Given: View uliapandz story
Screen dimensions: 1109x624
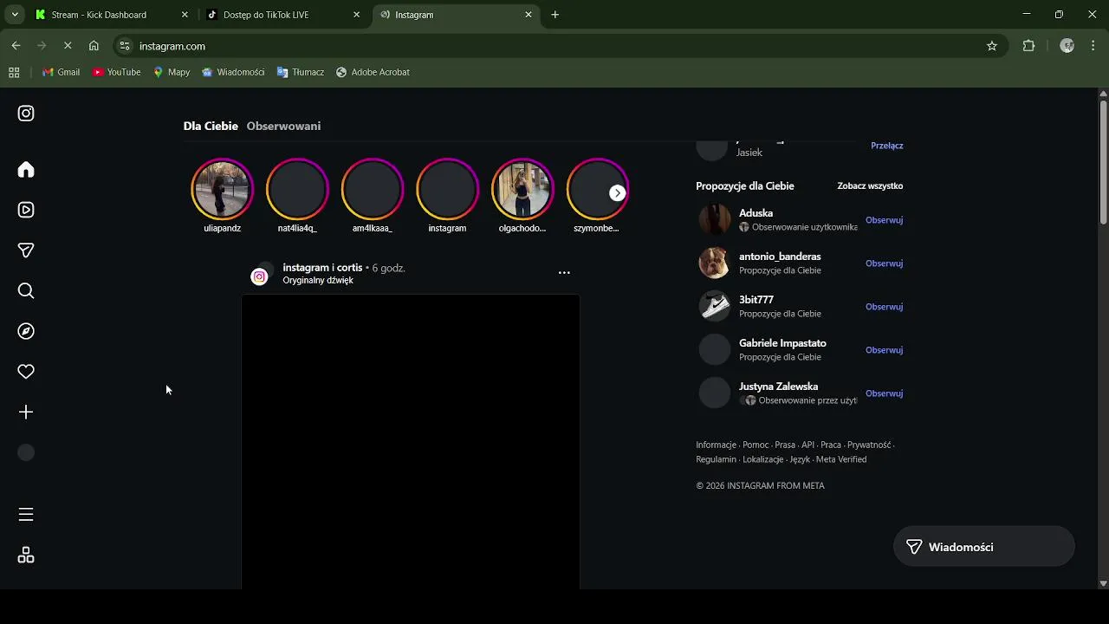Looking at the screenshot, I should 223,190.
